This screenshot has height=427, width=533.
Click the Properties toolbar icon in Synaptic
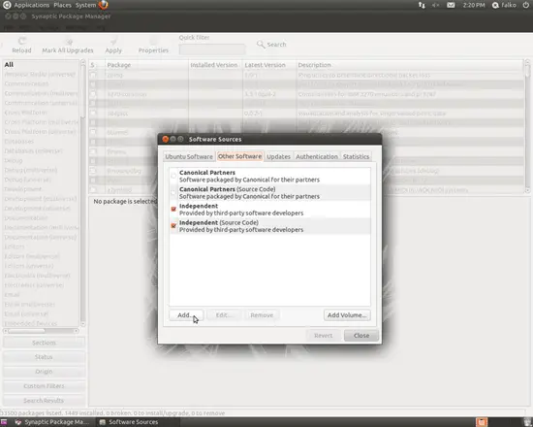pyautogui.click(x=153, y=46)
